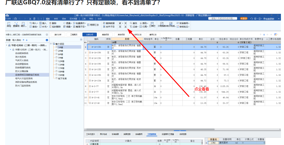
Task: Click the 新建 button in the project panel
Action: tap(8, 40)
